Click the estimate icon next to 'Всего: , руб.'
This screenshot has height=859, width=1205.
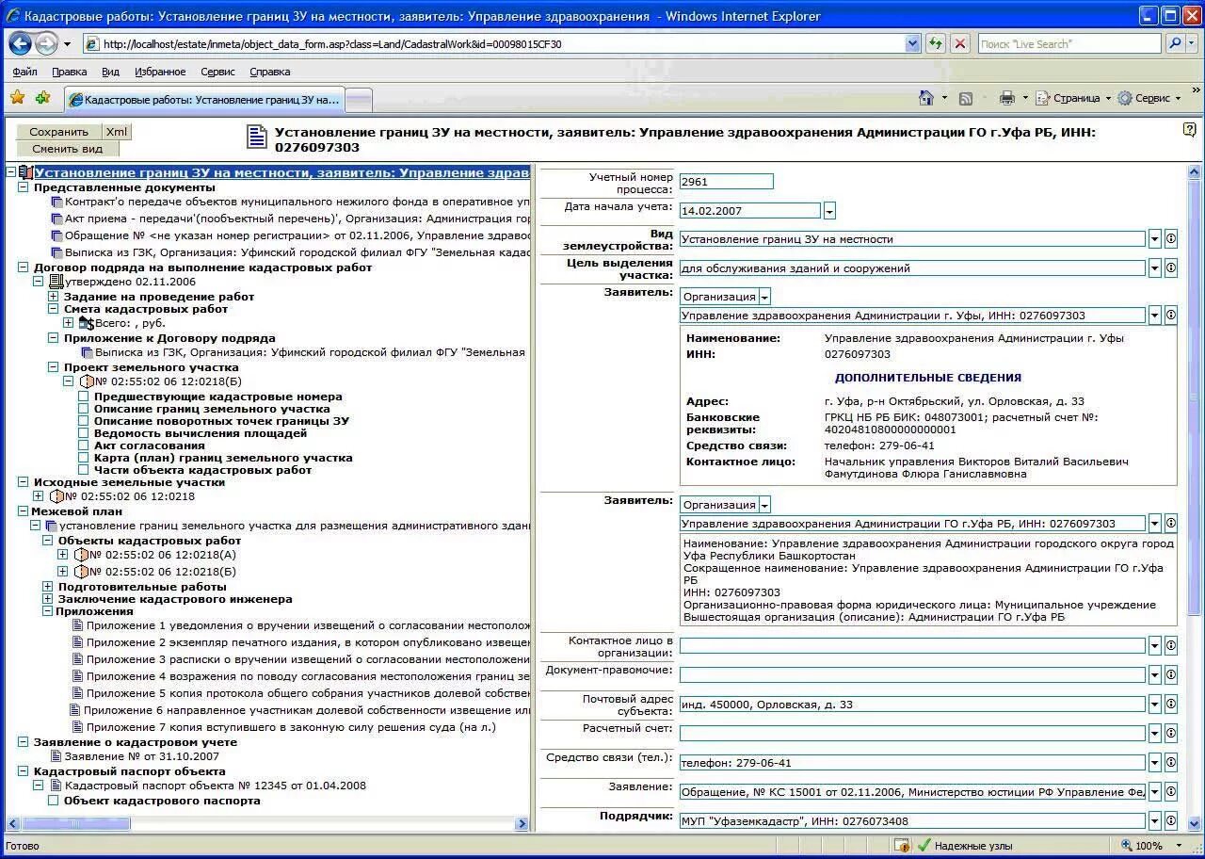pos(86,323)
